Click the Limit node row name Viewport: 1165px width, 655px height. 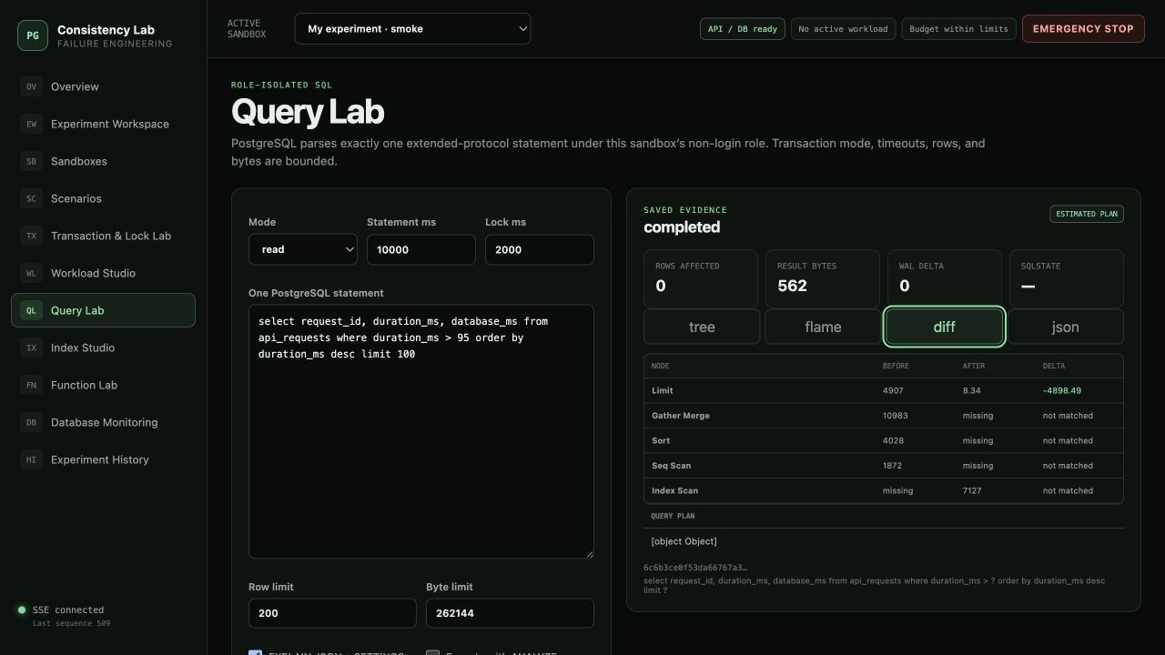point(663,390)
